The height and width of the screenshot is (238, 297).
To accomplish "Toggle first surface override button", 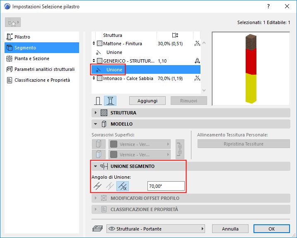I will (x=99, y=144).
